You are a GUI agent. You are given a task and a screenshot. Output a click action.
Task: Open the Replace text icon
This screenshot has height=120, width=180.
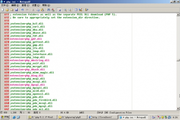click(53, 10)
